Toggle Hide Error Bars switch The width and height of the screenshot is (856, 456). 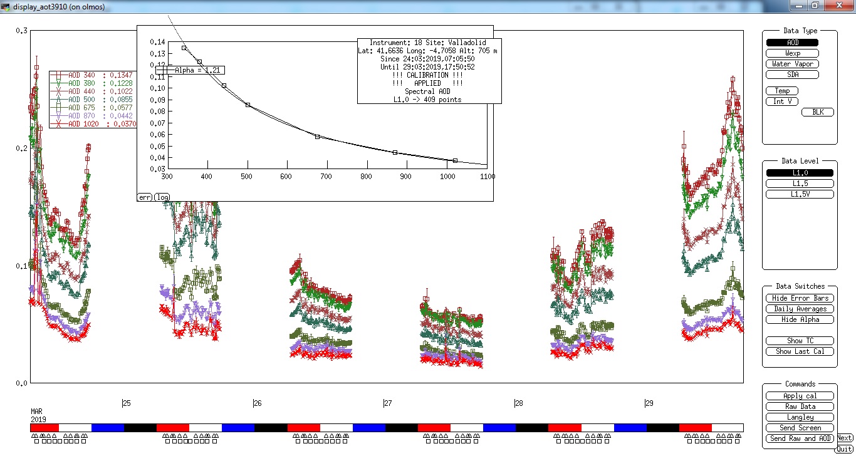[x=800, y=298]
